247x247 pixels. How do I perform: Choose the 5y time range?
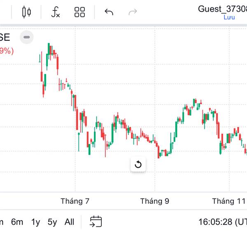tap(52, 222)
